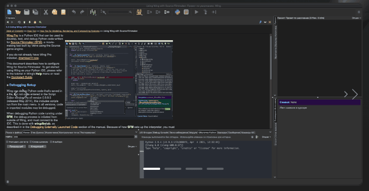
Task: Start debugging with the play icon
Action: (197, 12)
